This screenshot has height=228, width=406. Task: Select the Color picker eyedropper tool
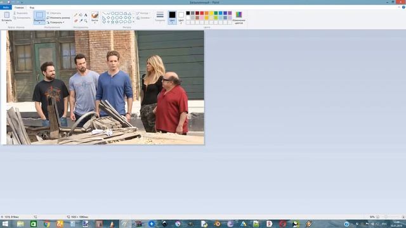81,20
